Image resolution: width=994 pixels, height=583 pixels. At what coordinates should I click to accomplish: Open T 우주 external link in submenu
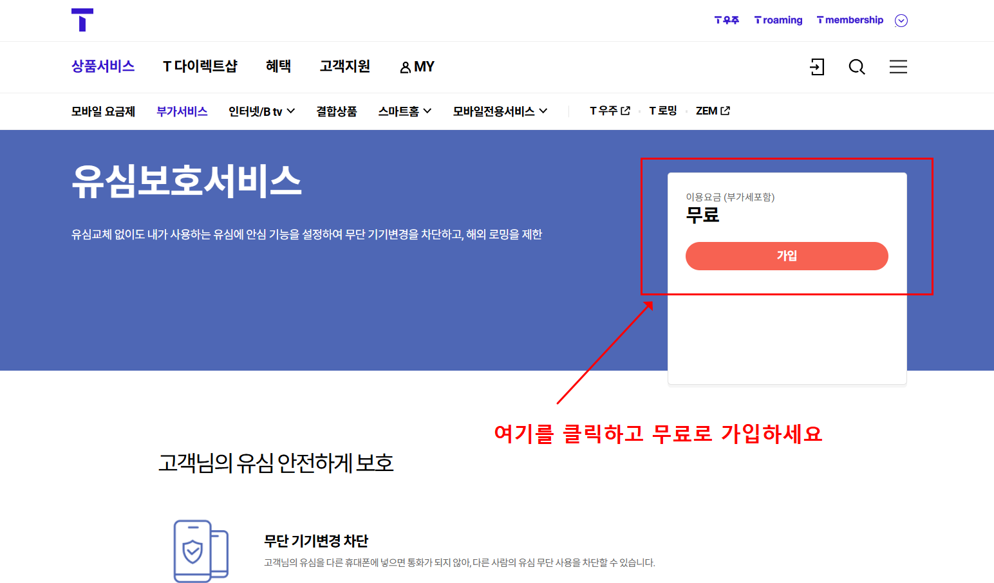tap(610, 111)
